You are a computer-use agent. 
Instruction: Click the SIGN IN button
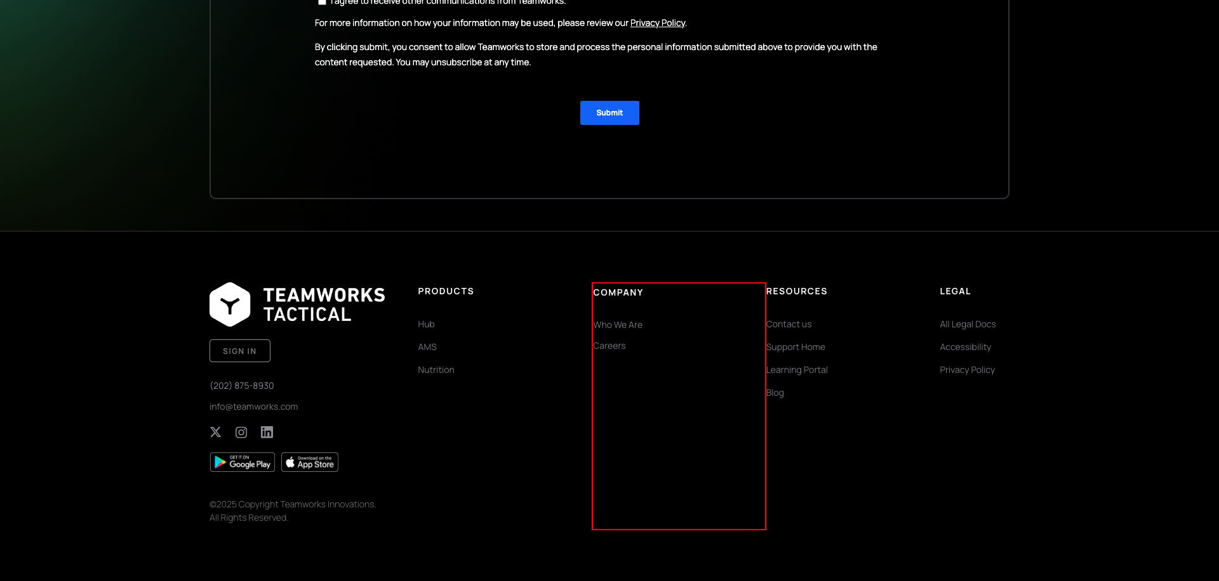239,350
